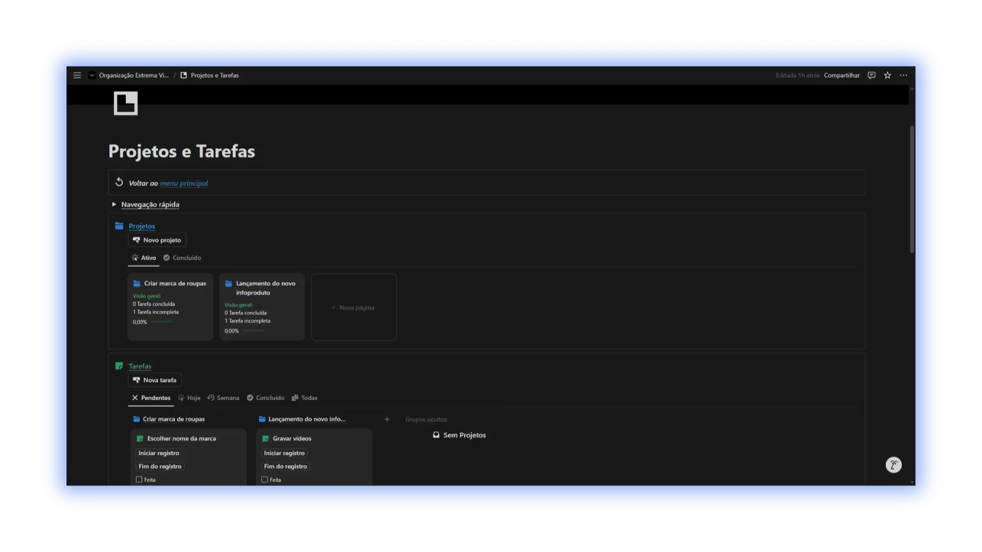Viewport: 982px width, 552px height.
Task: Add a project via the Nova página card
Action: [354, 307]
